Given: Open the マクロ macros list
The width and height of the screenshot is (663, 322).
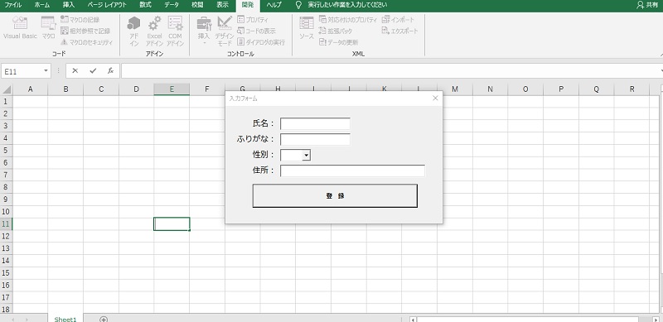Looking at the screenshot, I should (x=48, y=28).
